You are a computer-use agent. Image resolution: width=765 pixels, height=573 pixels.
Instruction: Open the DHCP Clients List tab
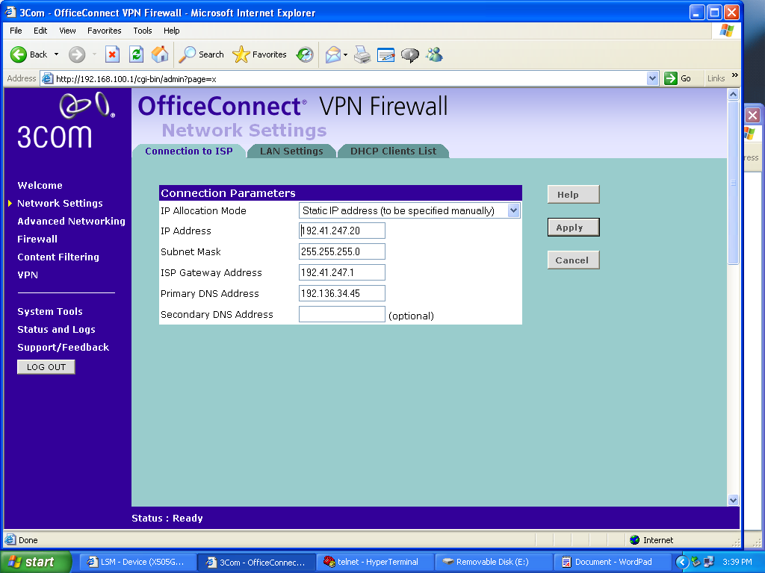(393, 151)
